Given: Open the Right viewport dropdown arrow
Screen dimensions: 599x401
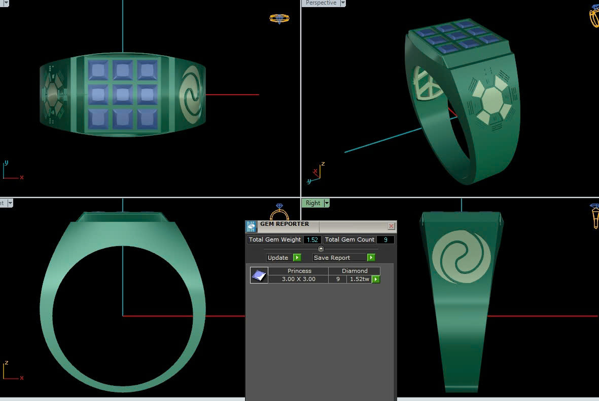Looking at the screenshot, I should (327, 203).
